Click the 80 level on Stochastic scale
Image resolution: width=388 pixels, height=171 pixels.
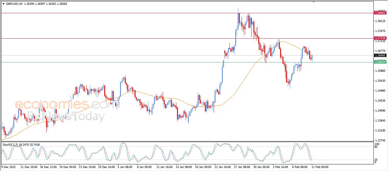tap(375, 147)
